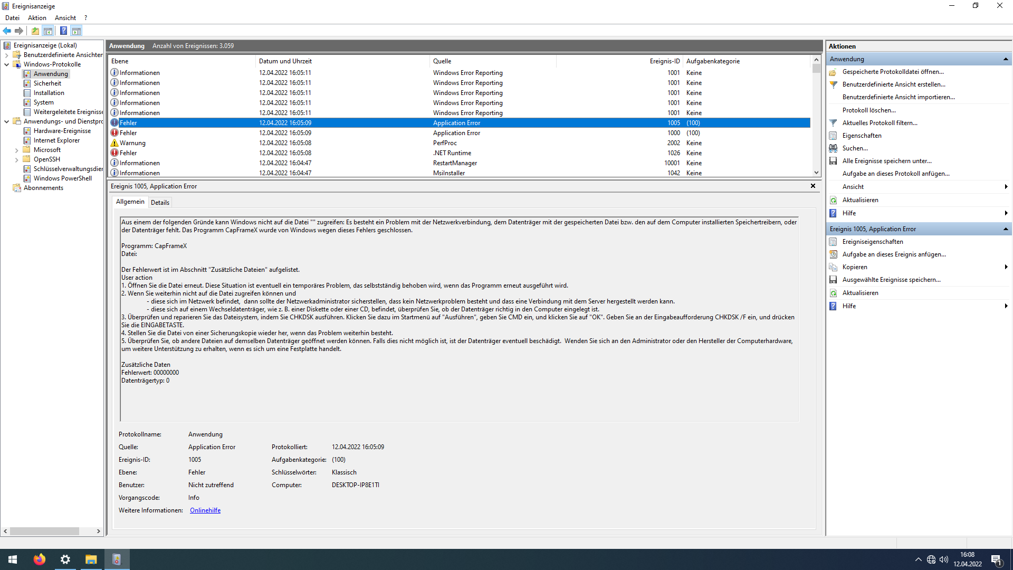Click the back arrow toolbar icon
This screenshot has height=570, width=1013.
click(x=7, y=31)
